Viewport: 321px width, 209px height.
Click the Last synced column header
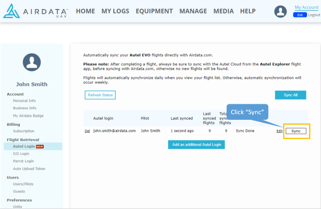pos(182,118)
